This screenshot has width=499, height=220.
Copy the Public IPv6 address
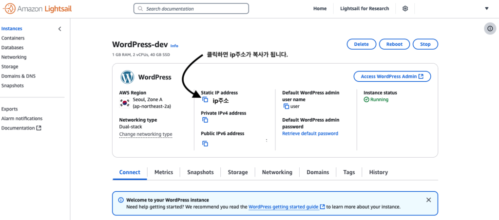click(205, 144)
